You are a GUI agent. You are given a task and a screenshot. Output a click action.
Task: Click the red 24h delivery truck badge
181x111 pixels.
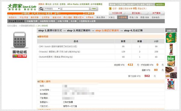(20, 56)
